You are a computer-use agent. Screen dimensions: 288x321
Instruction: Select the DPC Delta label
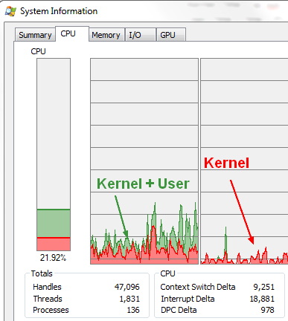click(x=179, y=310)
